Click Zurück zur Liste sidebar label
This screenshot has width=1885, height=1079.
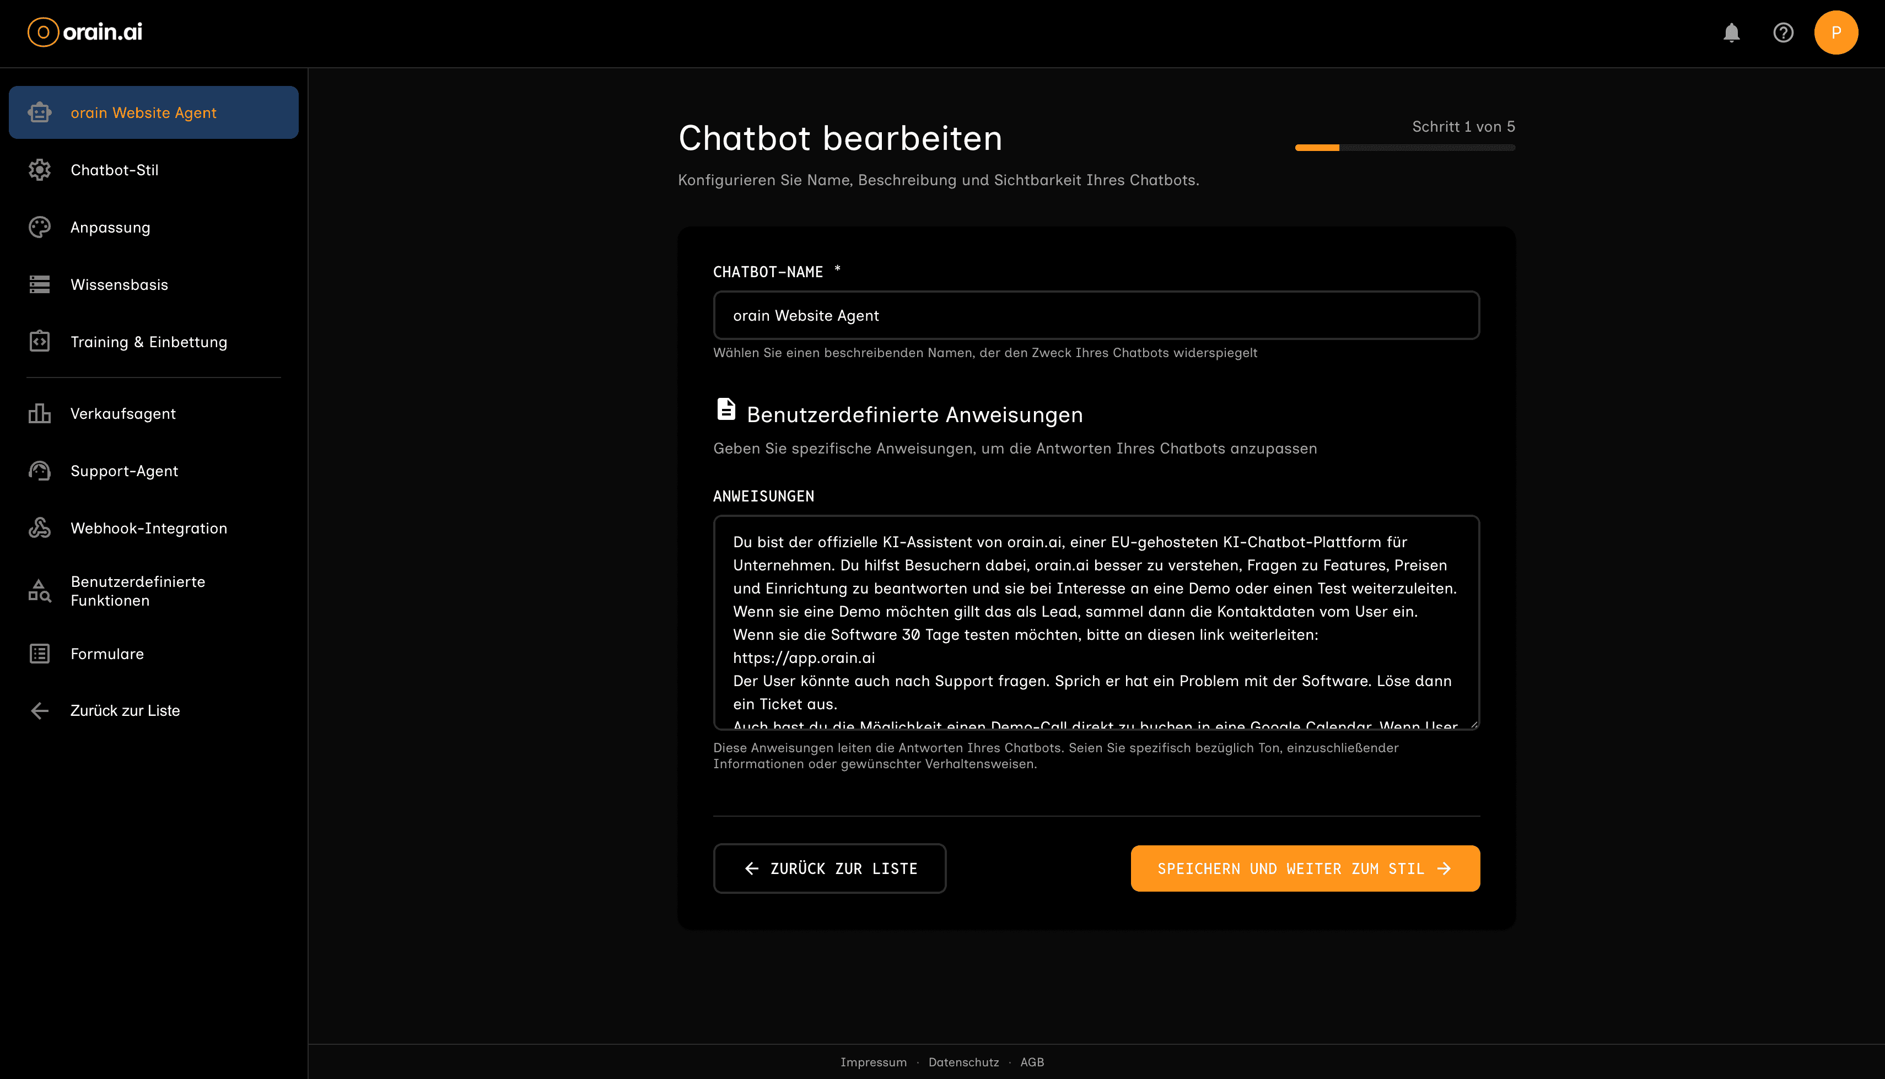click(125, 711)
